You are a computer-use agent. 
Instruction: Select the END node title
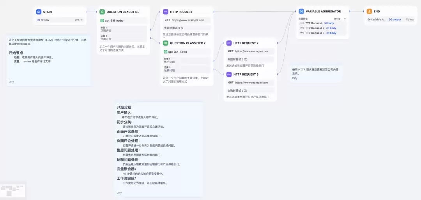point(377,12)
